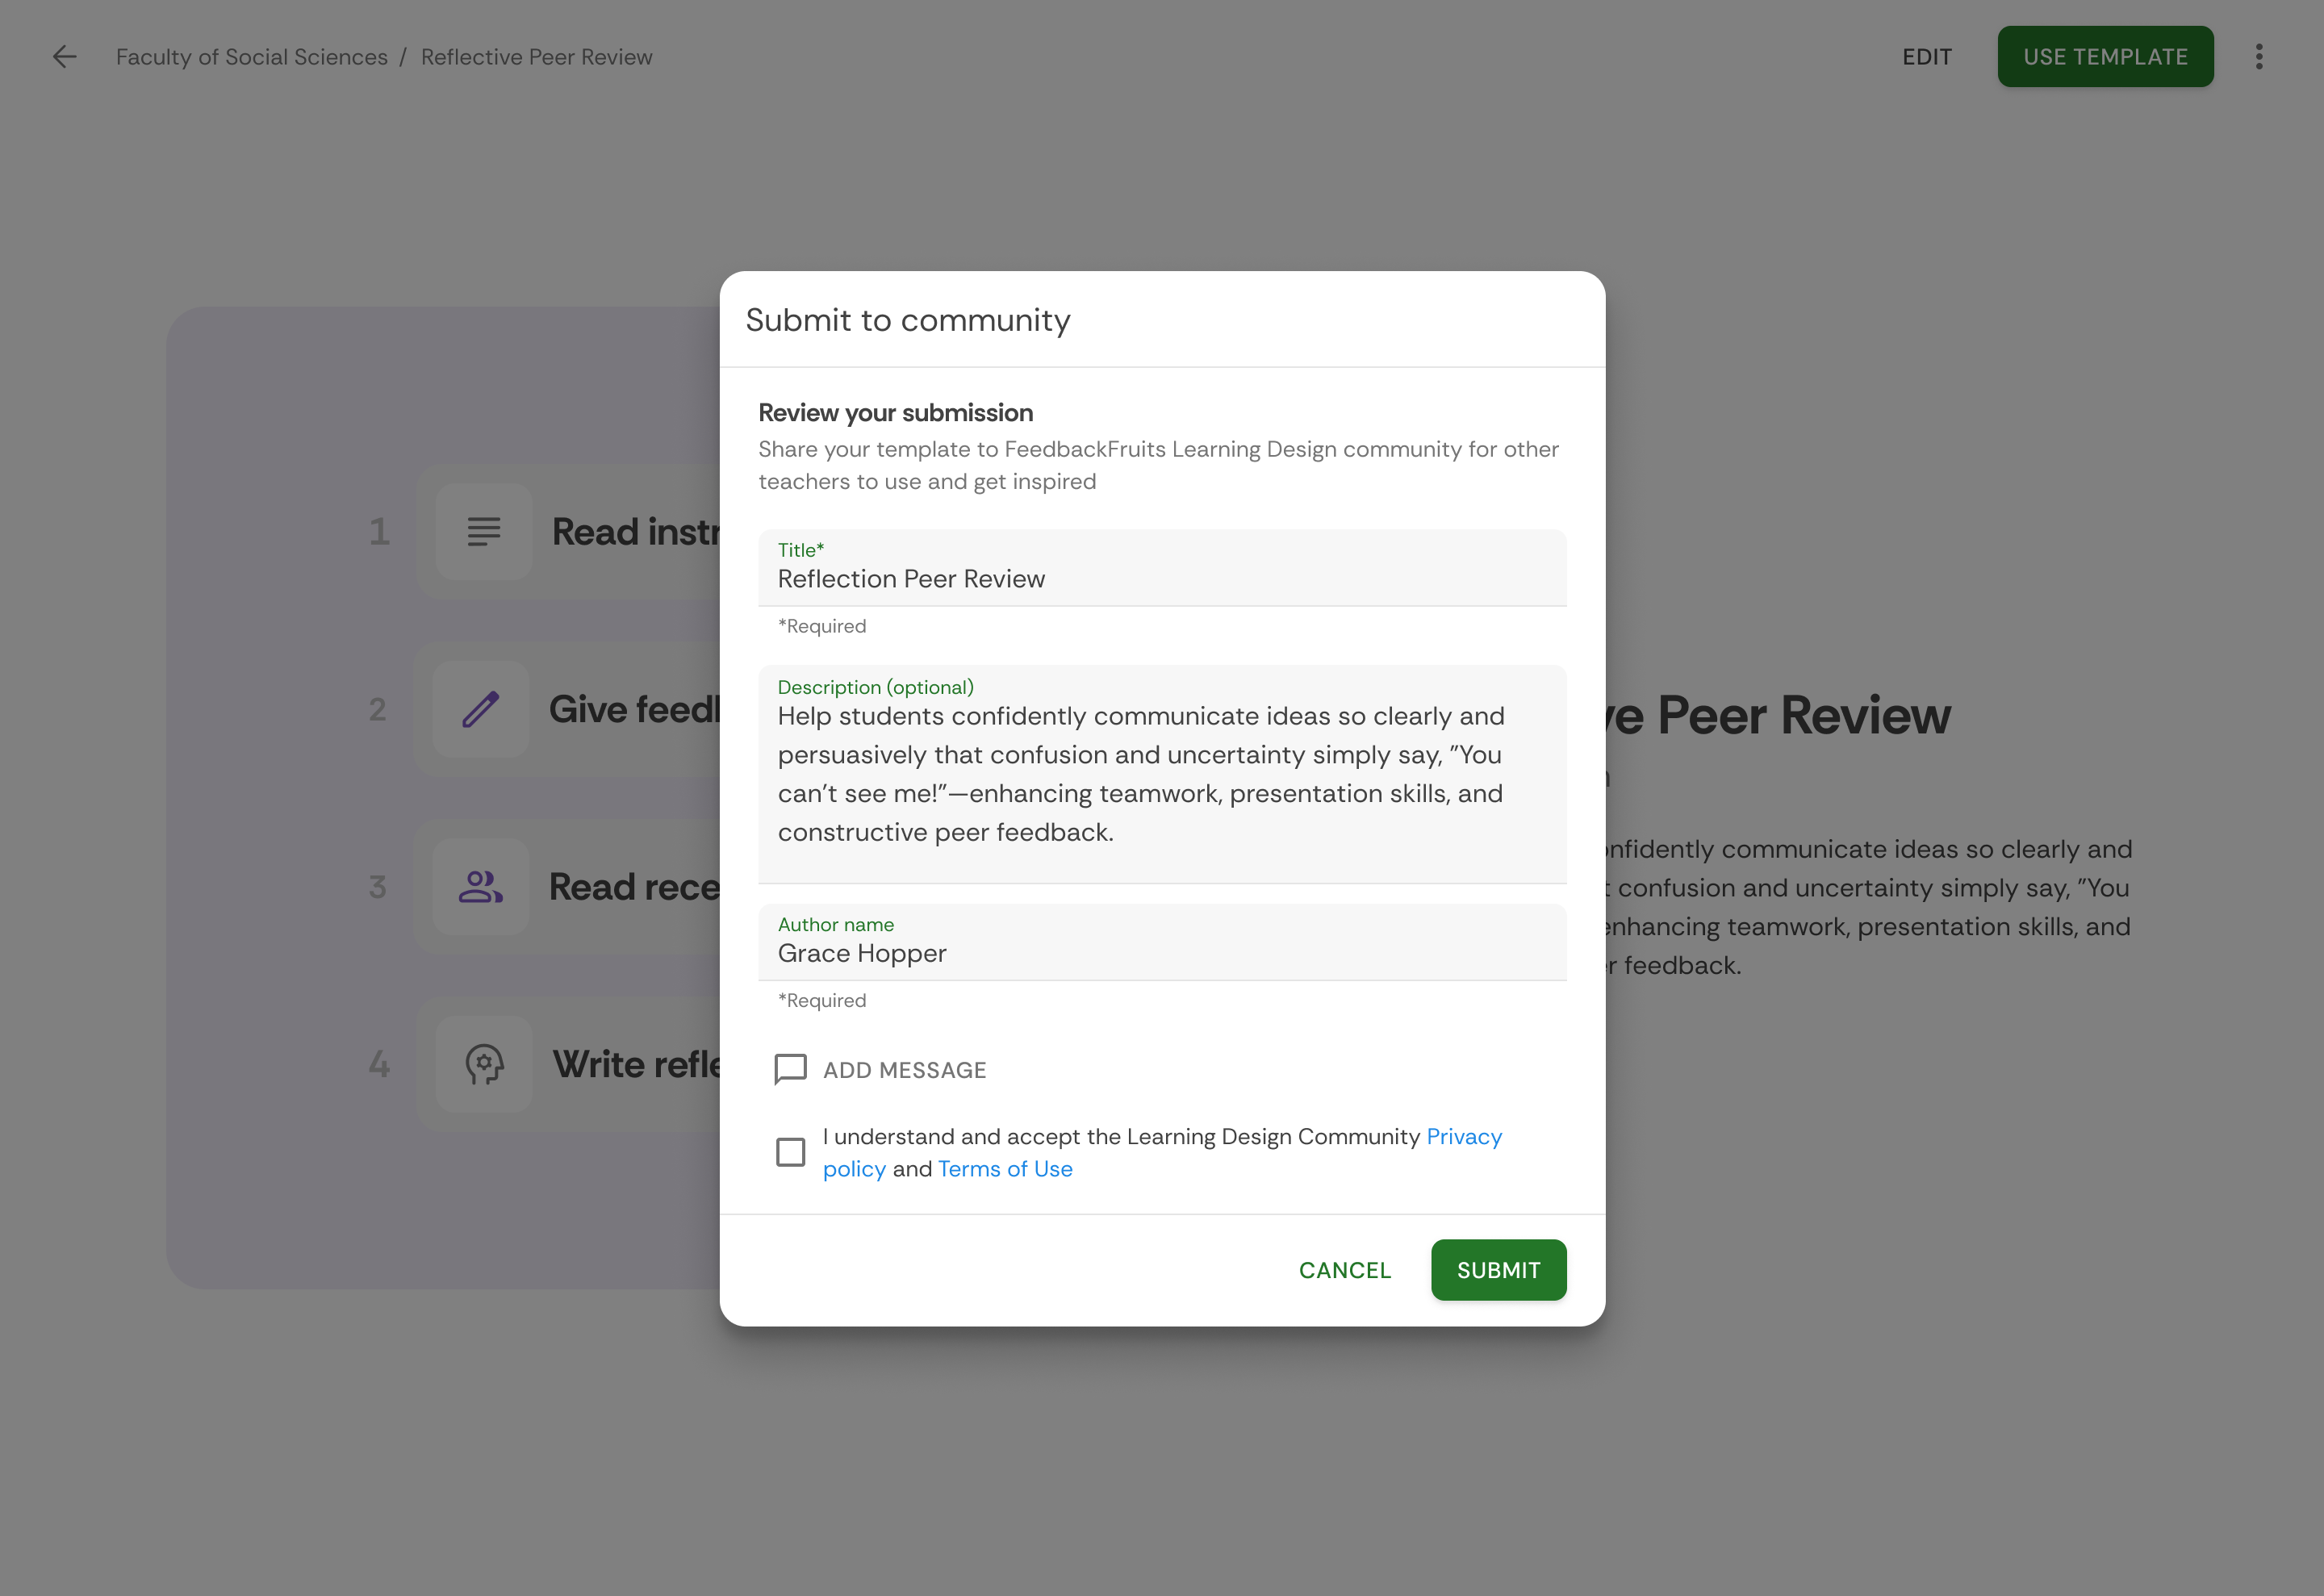
Task: Click the back arrow icon
Action: click(x=65, y=57)
